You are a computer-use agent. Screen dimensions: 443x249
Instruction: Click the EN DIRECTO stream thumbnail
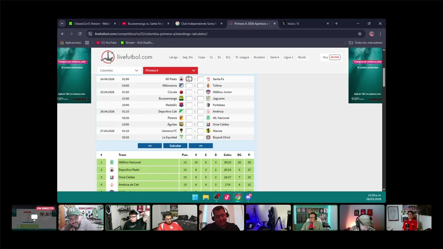tap(34, 218)
